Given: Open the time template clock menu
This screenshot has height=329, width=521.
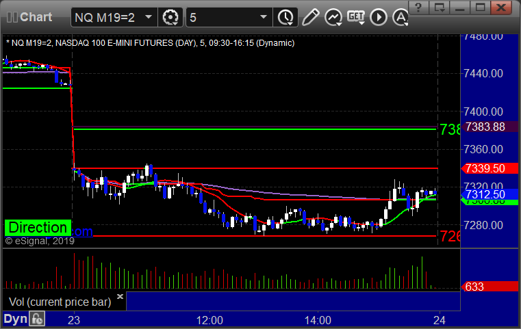Looking at the screenshot, I should [x=285, y=17].
